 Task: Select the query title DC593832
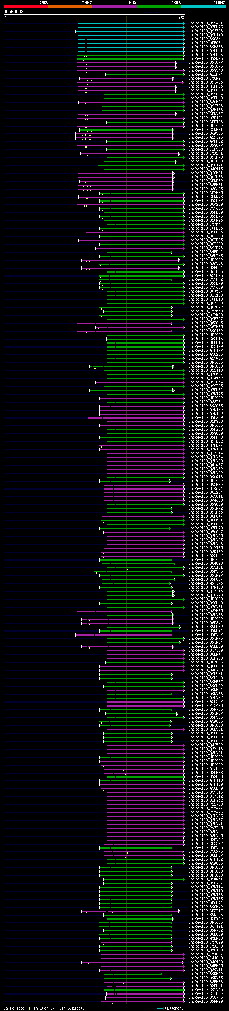pos(13,11)
